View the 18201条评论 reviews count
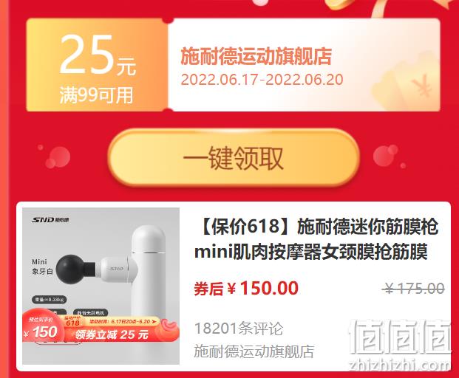The width and height of the screenshot is (459, 378). pos(239,329)
